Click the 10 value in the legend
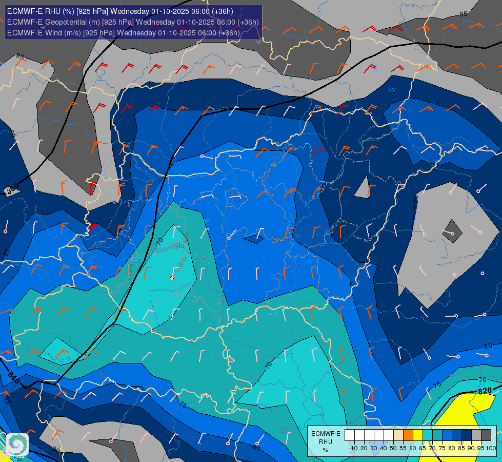Viewport: 502px width, 462px height. [x=354, y=448]
